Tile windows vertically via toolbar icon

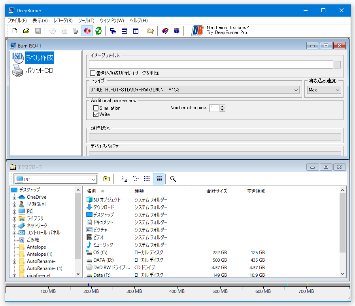point(136,31)
